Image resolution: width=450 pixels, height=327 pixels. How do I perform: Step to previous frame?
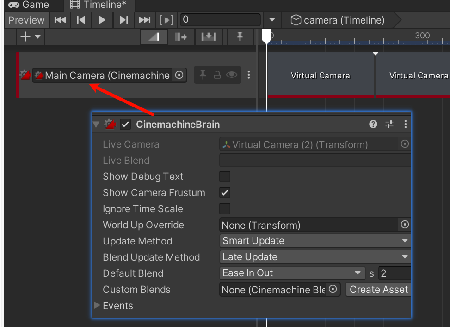point(81,20)
